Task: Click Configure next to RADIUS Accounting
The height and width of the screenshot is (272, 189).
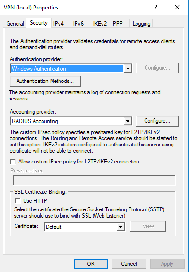Action: pyautogui.click(x=157, y=121)
